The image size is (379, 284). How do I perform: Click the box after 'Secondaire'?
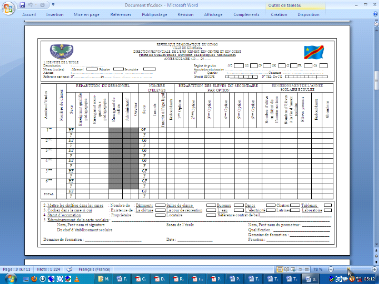pyautogui.click(x=149, y=69)
